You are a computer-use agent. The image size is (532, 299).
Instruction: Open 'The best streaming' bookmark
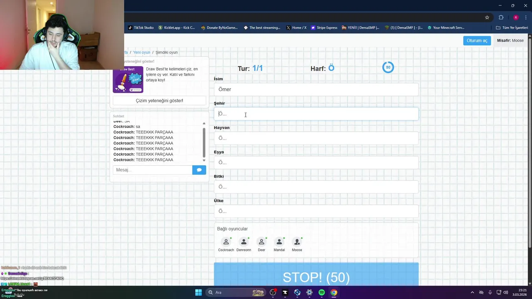(x=262, y=28)
